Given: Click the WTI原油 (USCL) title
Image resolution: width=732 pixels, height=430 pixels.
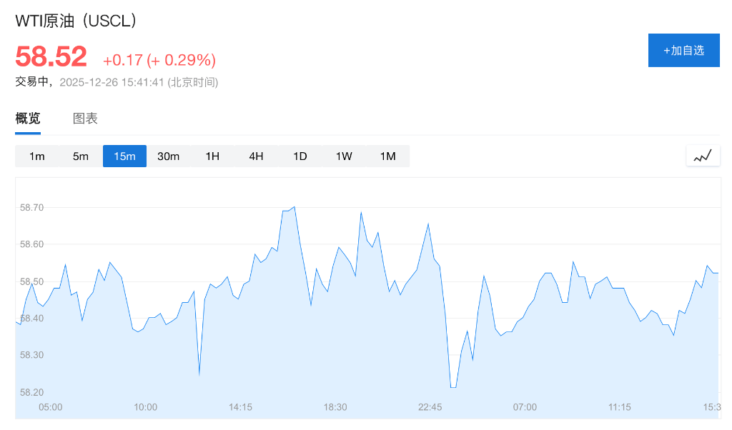Looking at the screenshot, I should pyautogui.click(x=76, y=21).
